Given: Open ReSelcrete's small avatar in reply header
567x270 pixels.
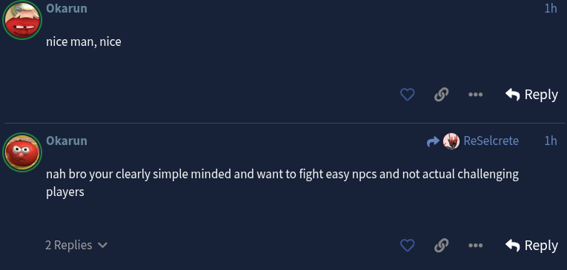Looking at the screenshot, I should 451,141.
